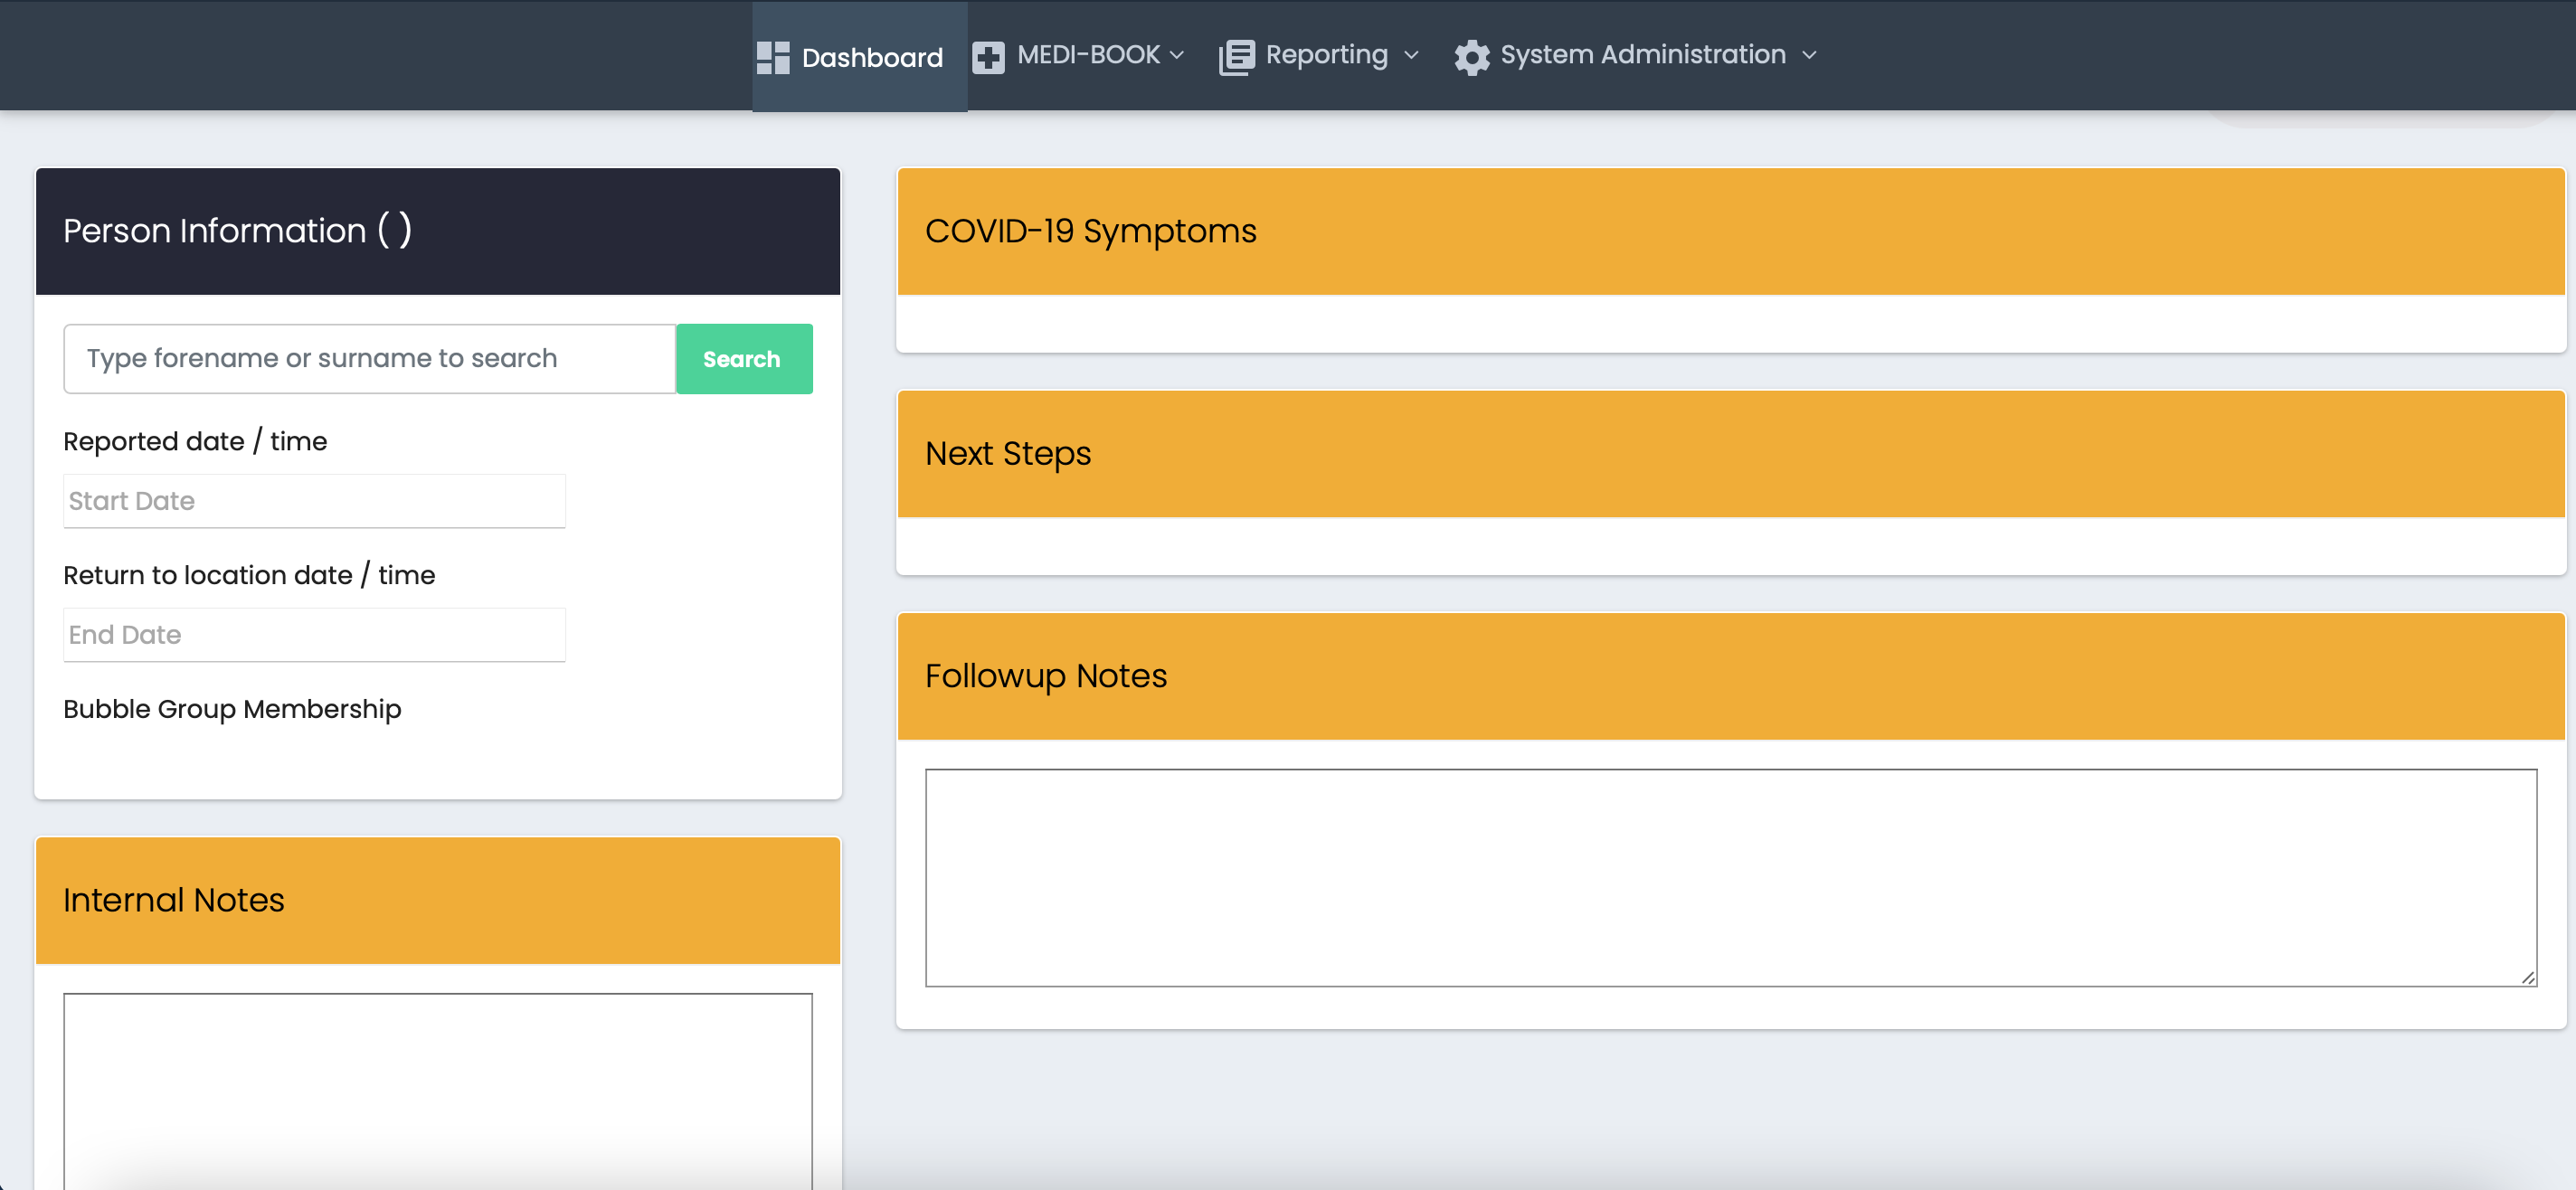This screenshot has width=2576, height=1190.
Task: Click the Internal Notes panel header
Action: pyautogui.click(x=438, y=900)
